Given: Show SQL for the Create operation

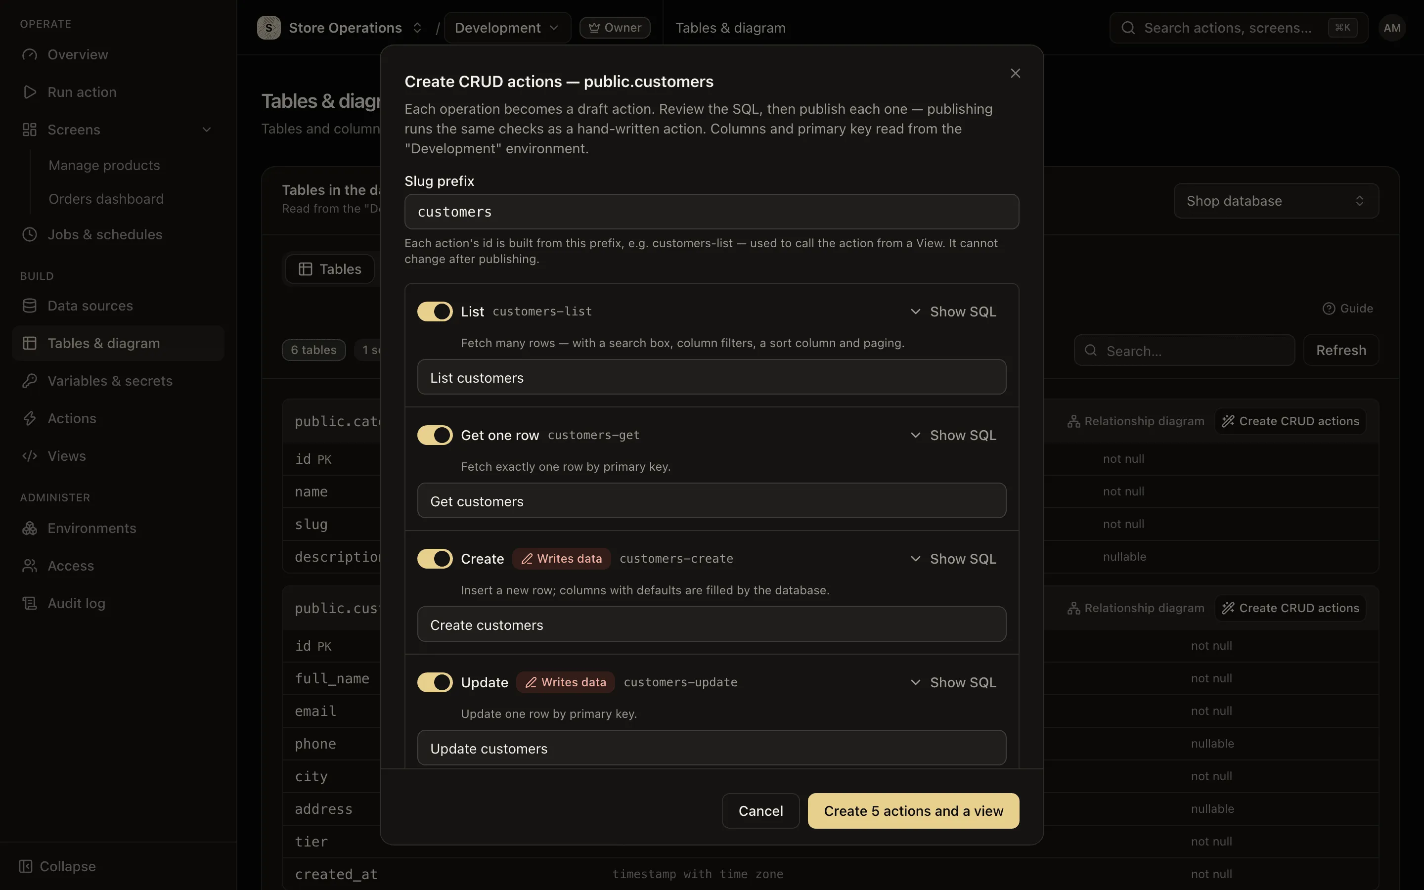Looking at the screenshot, I should 953,559.
